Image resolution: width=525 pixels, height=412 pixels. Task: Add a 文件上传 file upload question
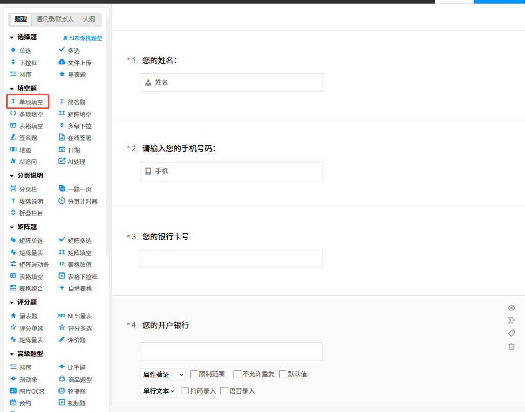pos(75,63)
